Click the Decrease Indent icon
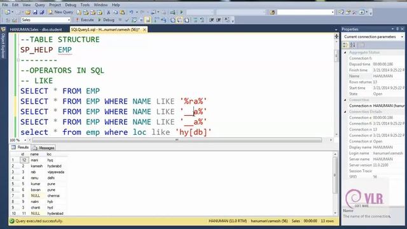407x229 pixels. (212, 20)
